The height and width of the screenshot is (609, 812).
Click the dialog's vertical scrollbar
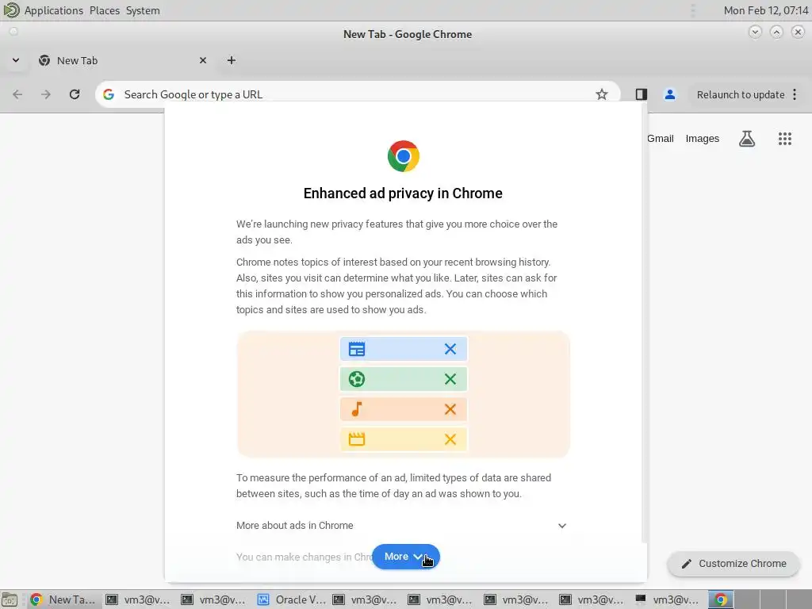click(645, 321)
